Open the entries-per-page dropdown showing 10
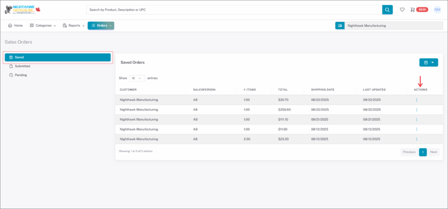 coord(137,78)
